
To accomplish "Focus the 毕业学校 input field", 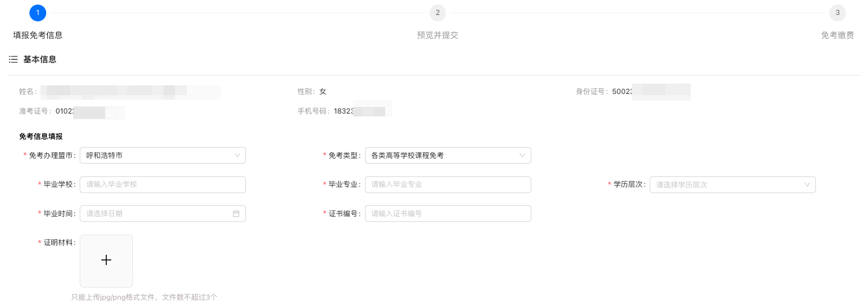I will [x=162, y=184].
